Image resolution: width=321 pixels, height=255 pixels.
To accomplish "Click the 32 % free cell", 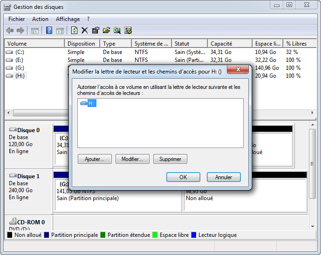I will tap(292, 52).
